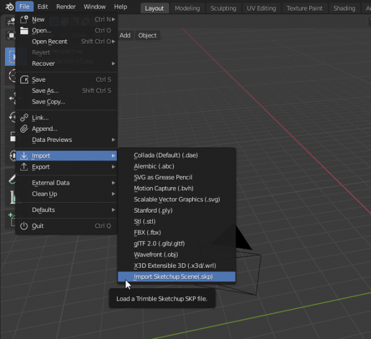Choose Save As... from File menu
Viewport: 371px width, 339px height.
click(67, 90)
